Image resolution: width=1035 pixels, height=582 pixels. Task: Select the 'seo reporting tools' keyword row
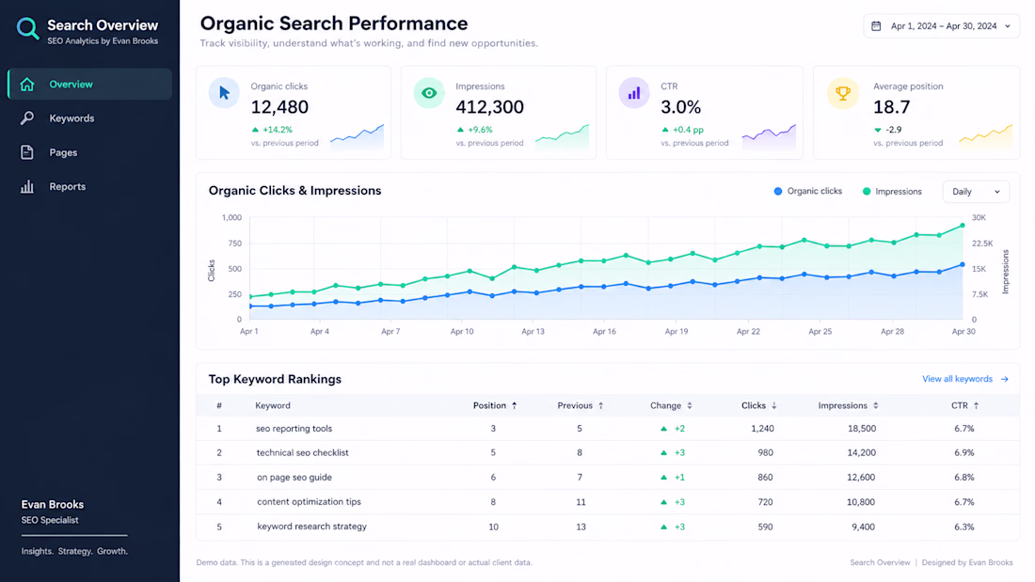[608, 428]
